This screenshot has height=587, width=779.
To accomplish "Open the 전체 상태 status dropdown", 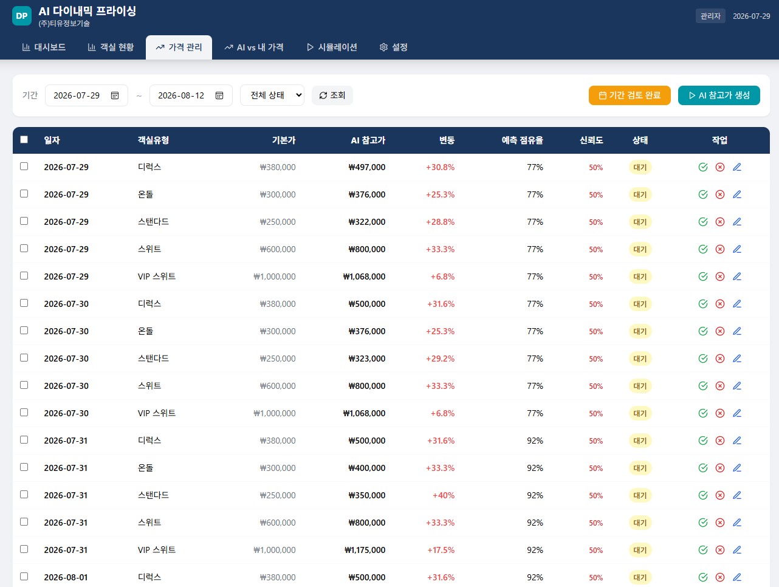I will [x=272, y=95].
